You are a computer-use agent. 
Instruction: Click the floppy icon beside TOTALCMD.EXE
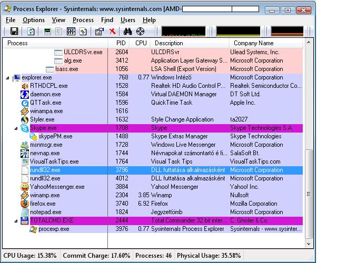25,220
